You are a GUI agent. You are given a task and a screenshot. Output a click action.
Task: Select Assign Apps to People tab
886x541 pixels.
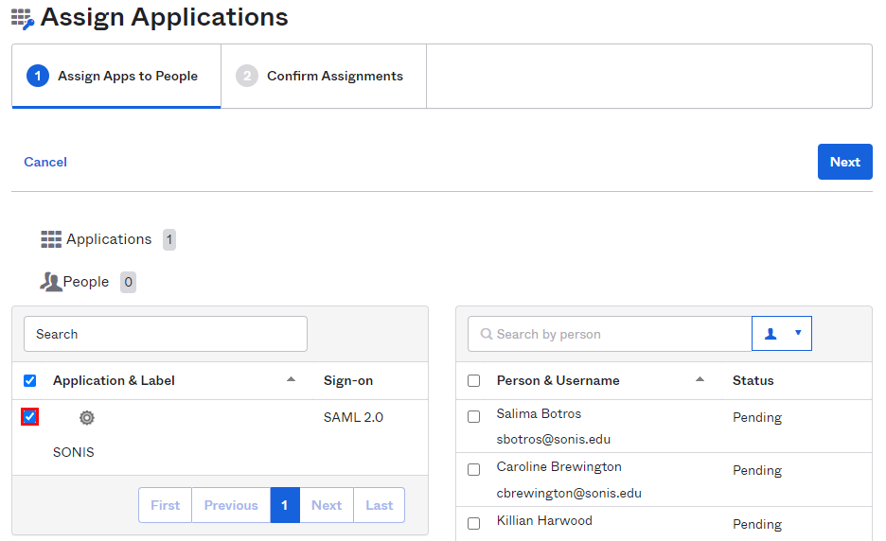[115, 76]
